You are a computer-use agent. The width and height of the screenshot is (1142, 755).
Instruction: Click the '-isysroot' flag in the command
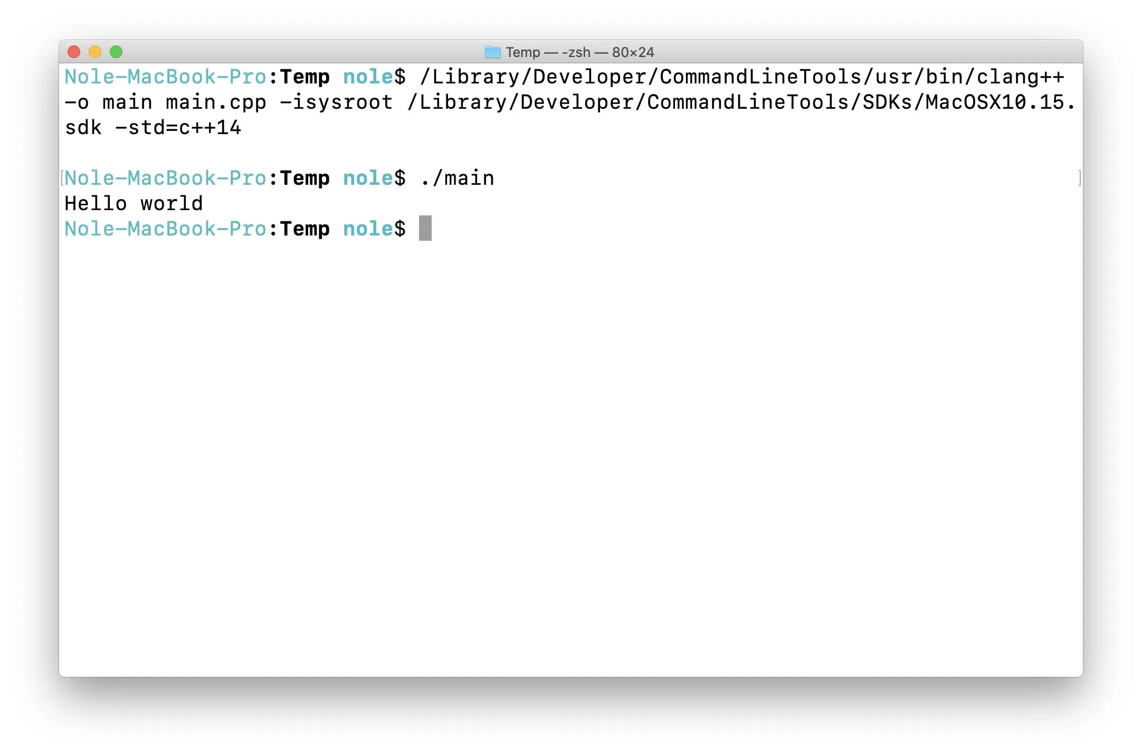click(x=336, y=102)
